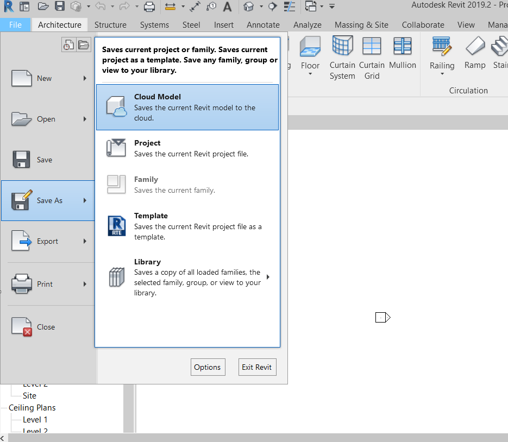Expand the Redo history dropdown arrow

coord(137,7)
